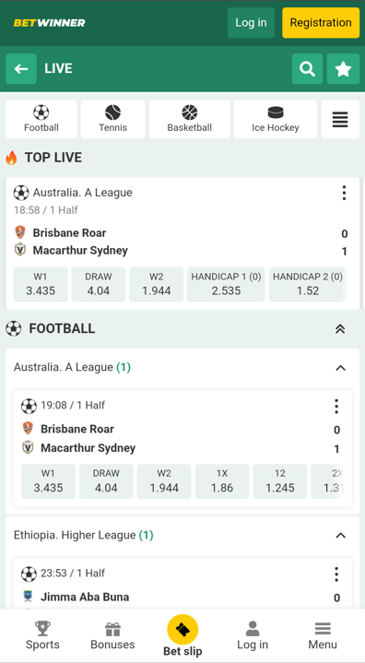Switch to the Ice Hockey sport tab
Image resolution: width=365 pixels, height=663 pixels.
(x=276, y=119)
